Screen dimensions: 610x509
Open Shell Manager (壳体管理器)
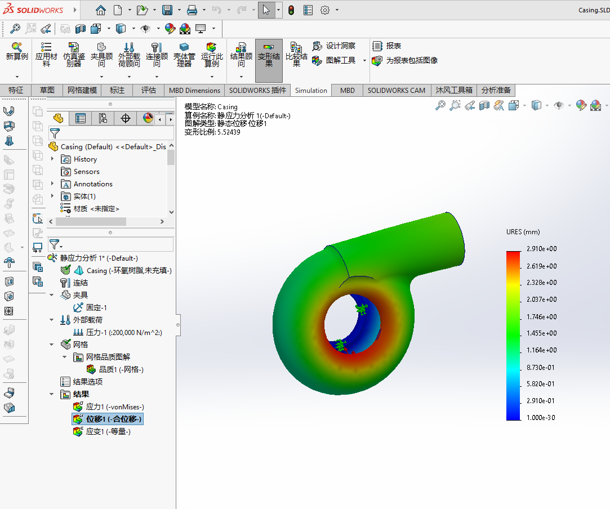pos(184,55)
